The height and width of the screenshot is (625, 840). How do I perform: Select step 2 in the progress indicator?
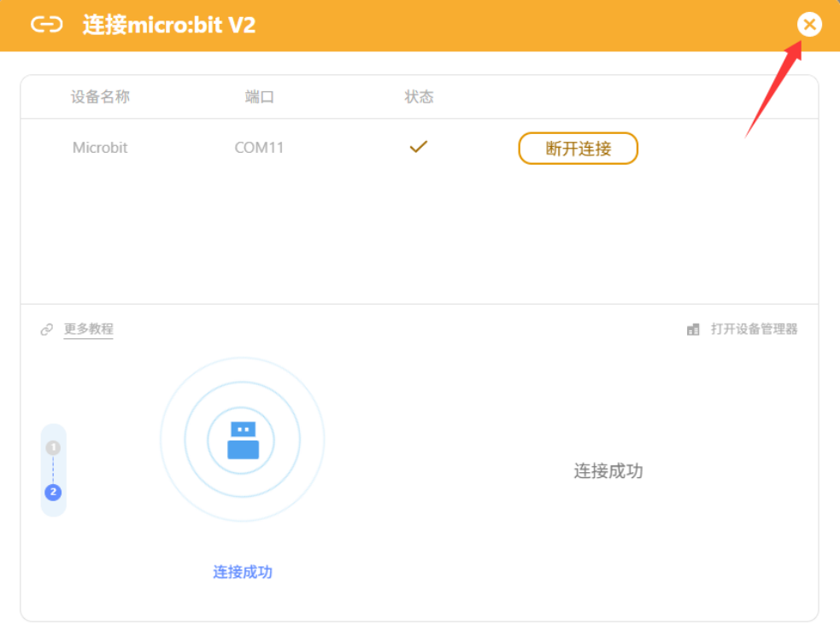pos(53,492)
